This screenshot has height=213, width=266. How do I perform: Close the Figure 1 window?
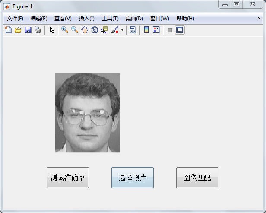[253, 5]
